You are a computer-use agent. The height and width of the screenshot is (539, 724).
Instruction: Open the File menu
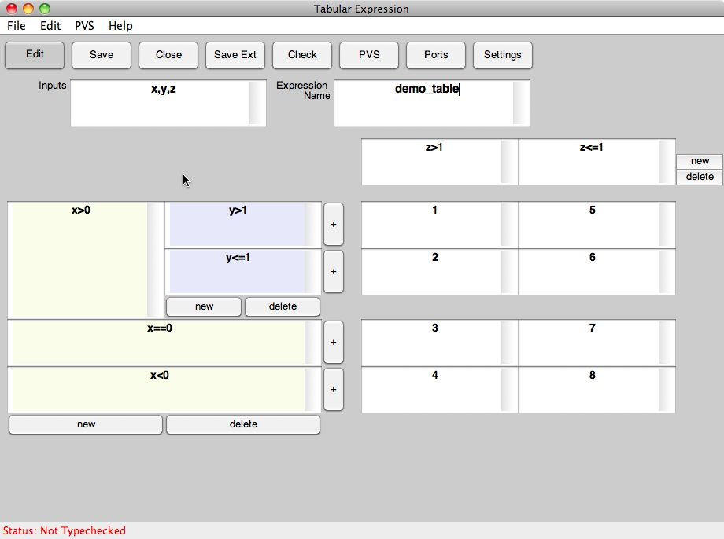tap(17, 26)
